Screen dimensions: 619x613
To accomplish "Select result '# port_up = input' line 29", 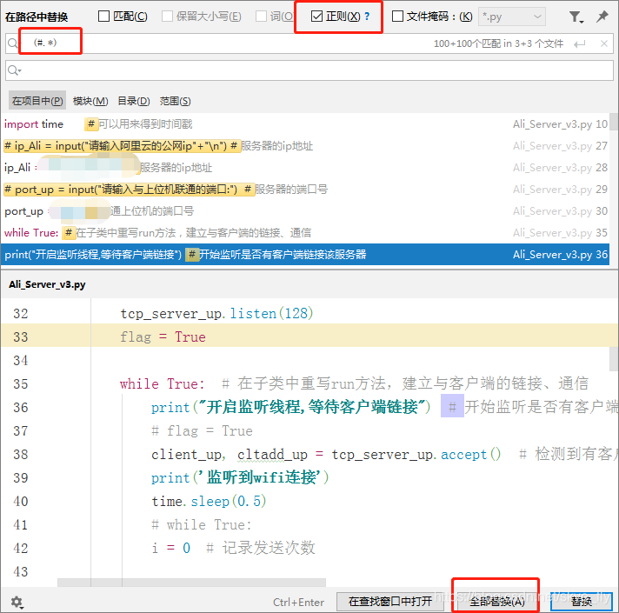I will [x=305, y=190].
